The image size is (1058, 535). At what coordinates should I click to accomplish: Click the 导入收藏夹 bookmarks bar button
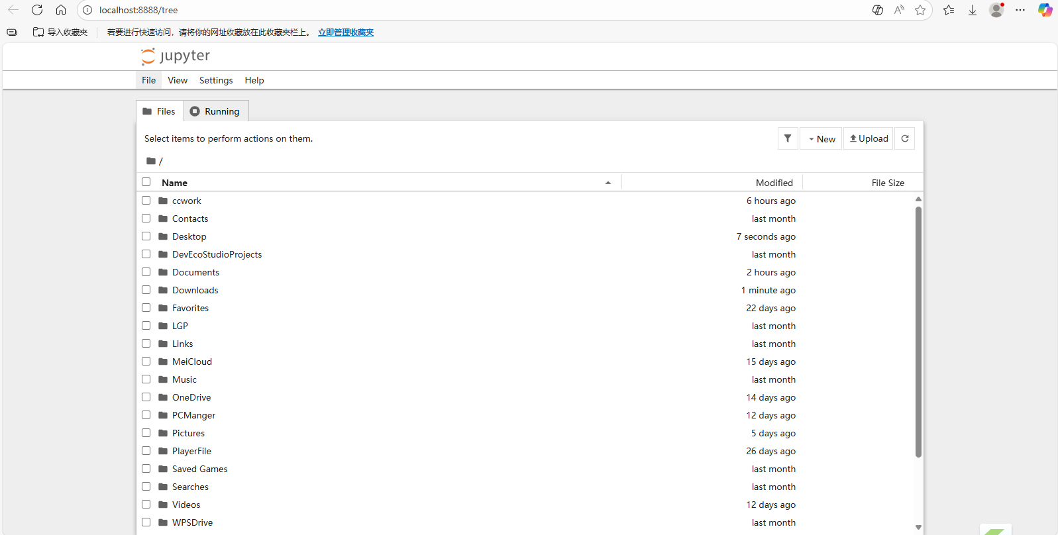click(x=60, y=32)
